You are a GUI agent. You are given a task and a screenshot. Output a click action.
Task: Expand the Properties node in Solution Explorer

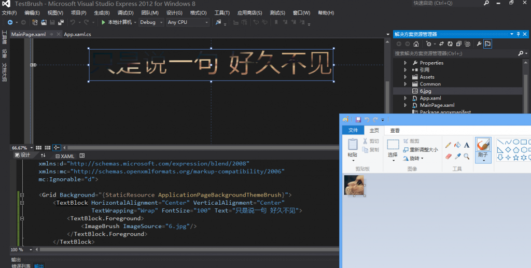(x=406, y=63)
